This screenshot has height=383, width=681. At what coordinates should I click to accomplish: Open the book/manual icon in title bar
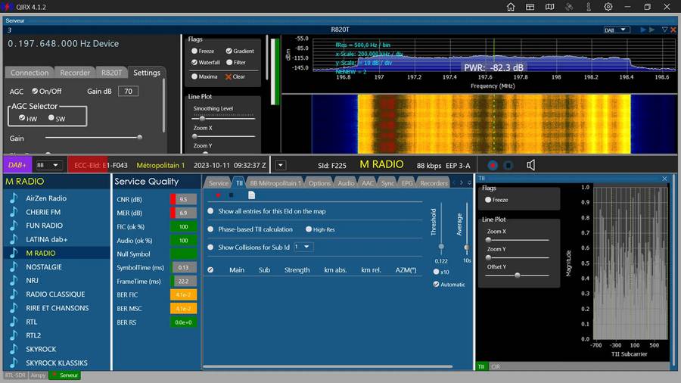click(550, 7)
